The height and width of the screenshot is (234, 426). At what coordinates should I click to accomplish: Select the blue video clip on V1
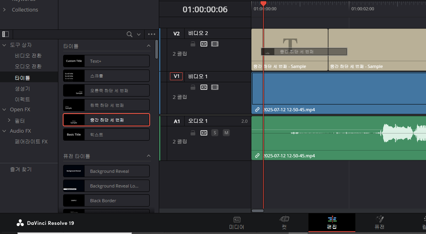pos(339,93)
